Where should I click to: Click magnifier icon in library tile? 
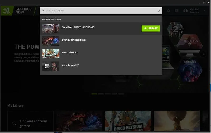tap(14, 123)
